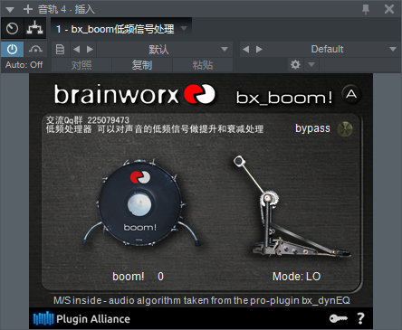402x330 pixels.
Task: Select next program beside Default
Action: point(259,49)
